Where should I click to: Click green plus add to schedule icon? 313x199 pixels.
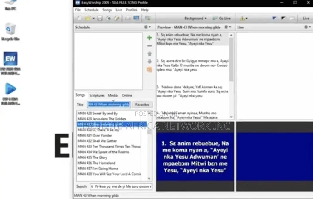tap(149, 38)
